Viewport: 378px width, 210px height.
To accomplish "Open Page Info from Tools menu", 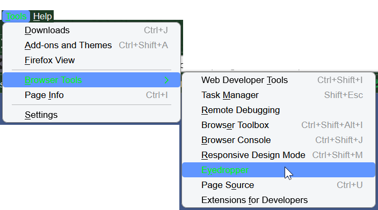I will point(92,95).
